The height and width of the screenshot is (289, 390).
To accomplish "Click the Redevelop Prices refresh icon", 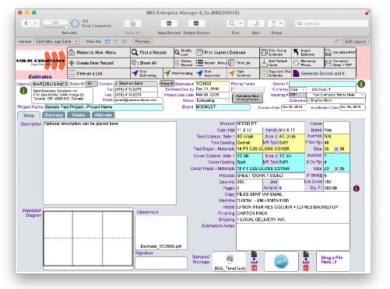I will (x=296, y=63).
